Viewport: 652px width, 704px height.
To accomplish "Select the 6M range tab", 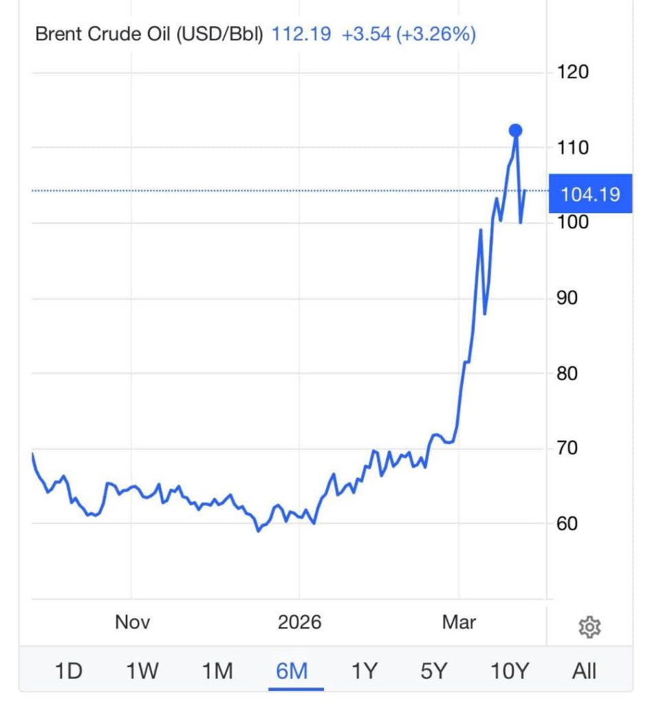I will [291, 670].
